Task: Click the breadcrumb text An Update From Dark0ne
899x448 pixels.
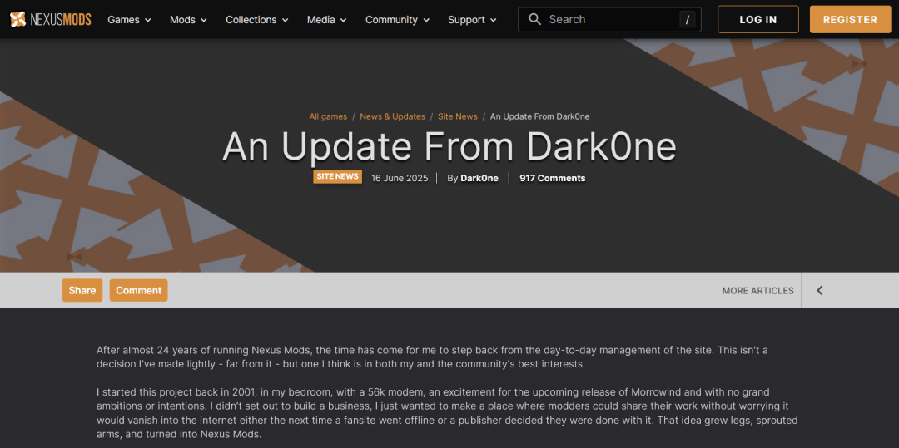Action: 540,116
